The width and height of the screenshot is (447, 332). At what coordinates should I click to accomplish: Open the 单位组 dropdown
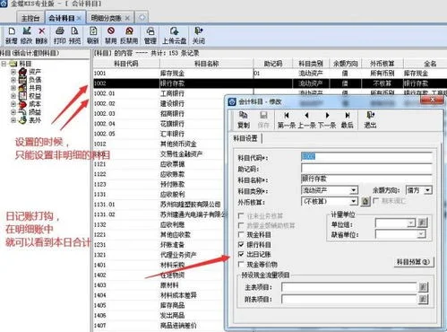pos(411,223)
